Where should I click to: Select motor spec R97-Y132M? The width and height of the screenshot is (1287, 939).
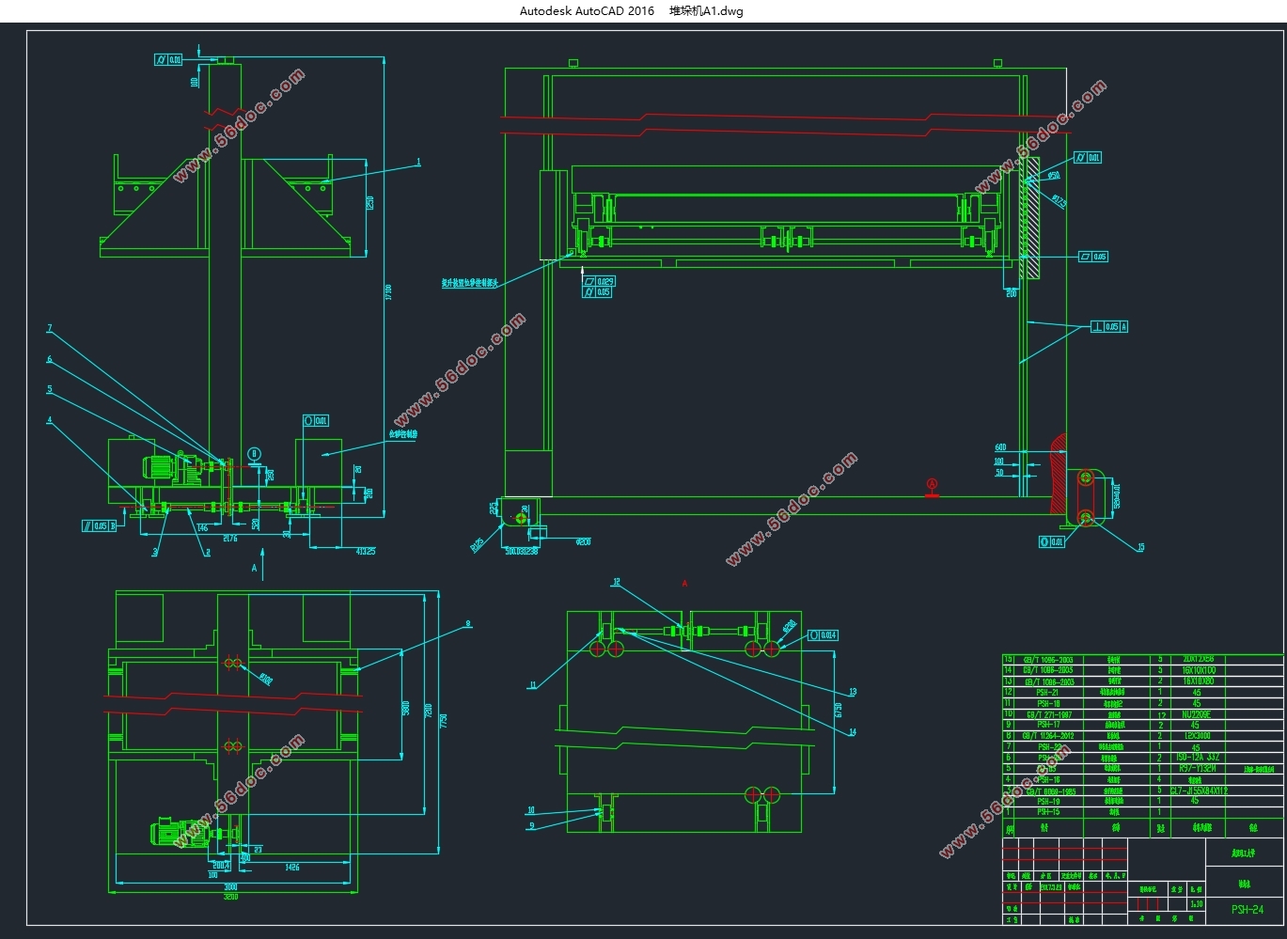coord(1198,768)
